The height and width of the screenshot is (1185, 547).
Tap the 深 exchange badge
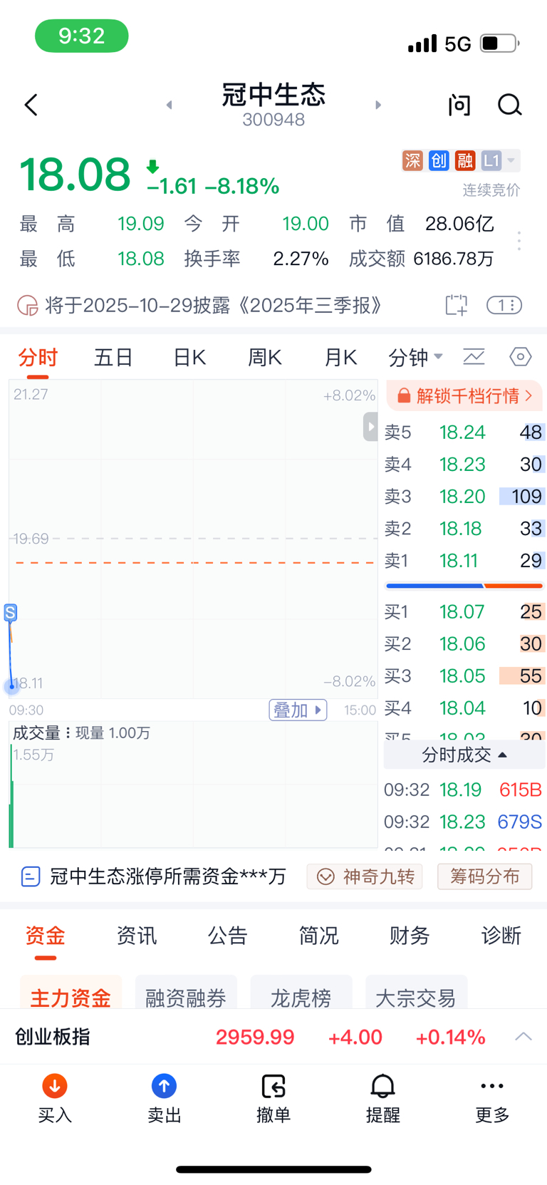tap(412, 161)
